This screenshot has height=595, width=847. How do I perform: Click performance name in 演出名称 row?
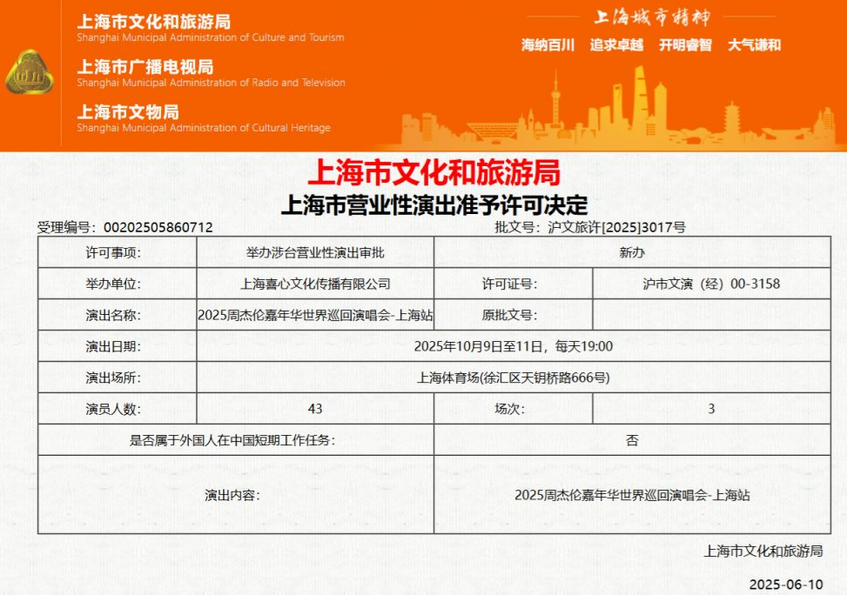pyautogui.click(x=315, y=315)
